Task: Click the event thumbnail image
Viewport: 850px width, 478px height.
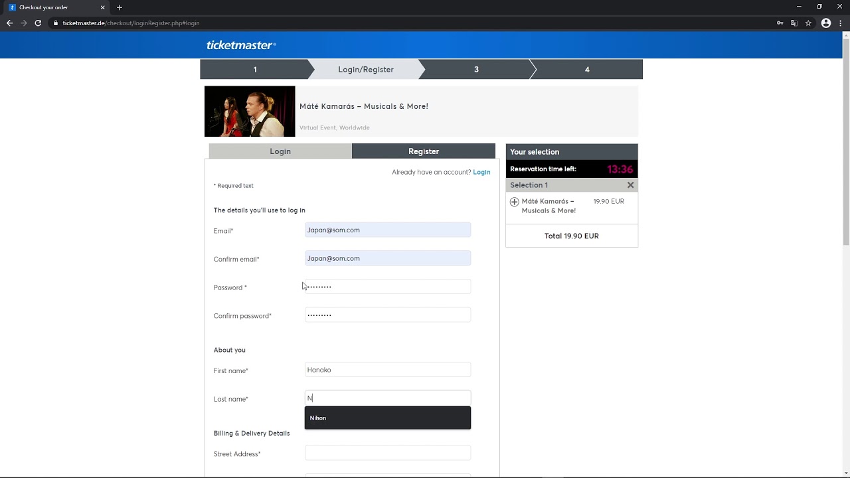Action: click(250, 112)
